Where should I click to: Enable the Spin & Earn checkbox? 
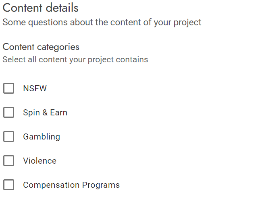[8, 113]
